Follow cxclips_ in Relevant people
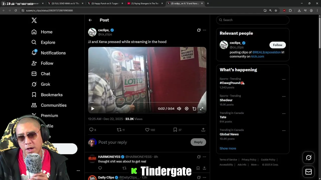Image resolution: width=321 pixels, height=180 pixels. [x=277, y=45]
